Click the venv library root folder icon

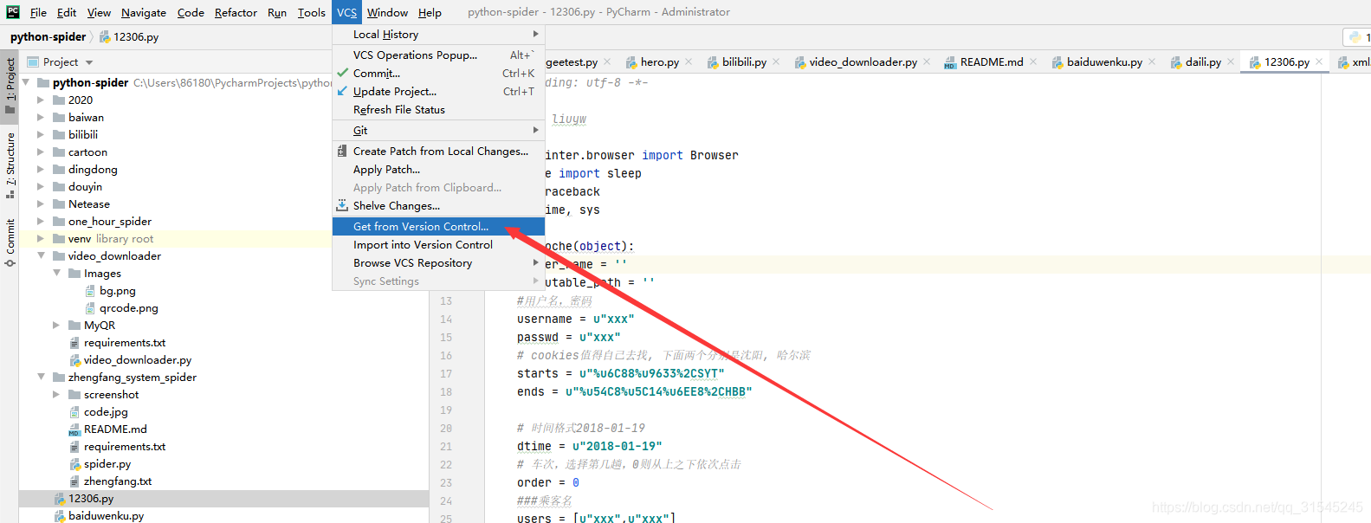(x=59, y=239)
